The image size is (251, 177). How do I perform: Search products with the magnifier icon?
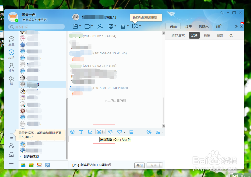click(x=231, y=36)
